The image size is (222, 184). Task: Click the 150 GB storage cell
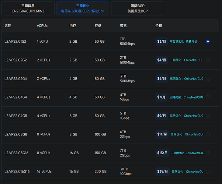point(100,153)
